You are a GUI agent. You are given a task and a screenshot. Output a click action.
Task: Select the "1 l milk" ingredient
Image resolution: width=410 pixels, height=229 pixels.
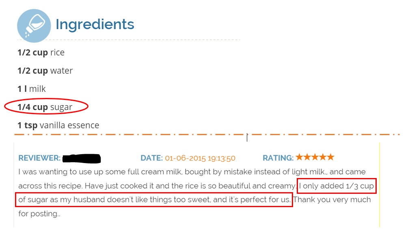(31, 89)
